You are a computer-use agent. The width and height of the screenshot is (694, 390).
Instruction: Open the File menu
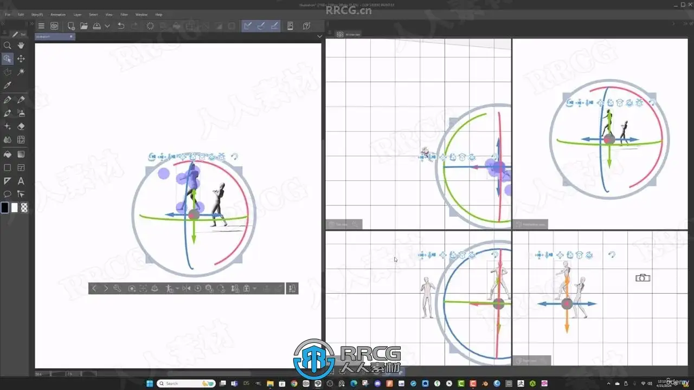[8, 15]
